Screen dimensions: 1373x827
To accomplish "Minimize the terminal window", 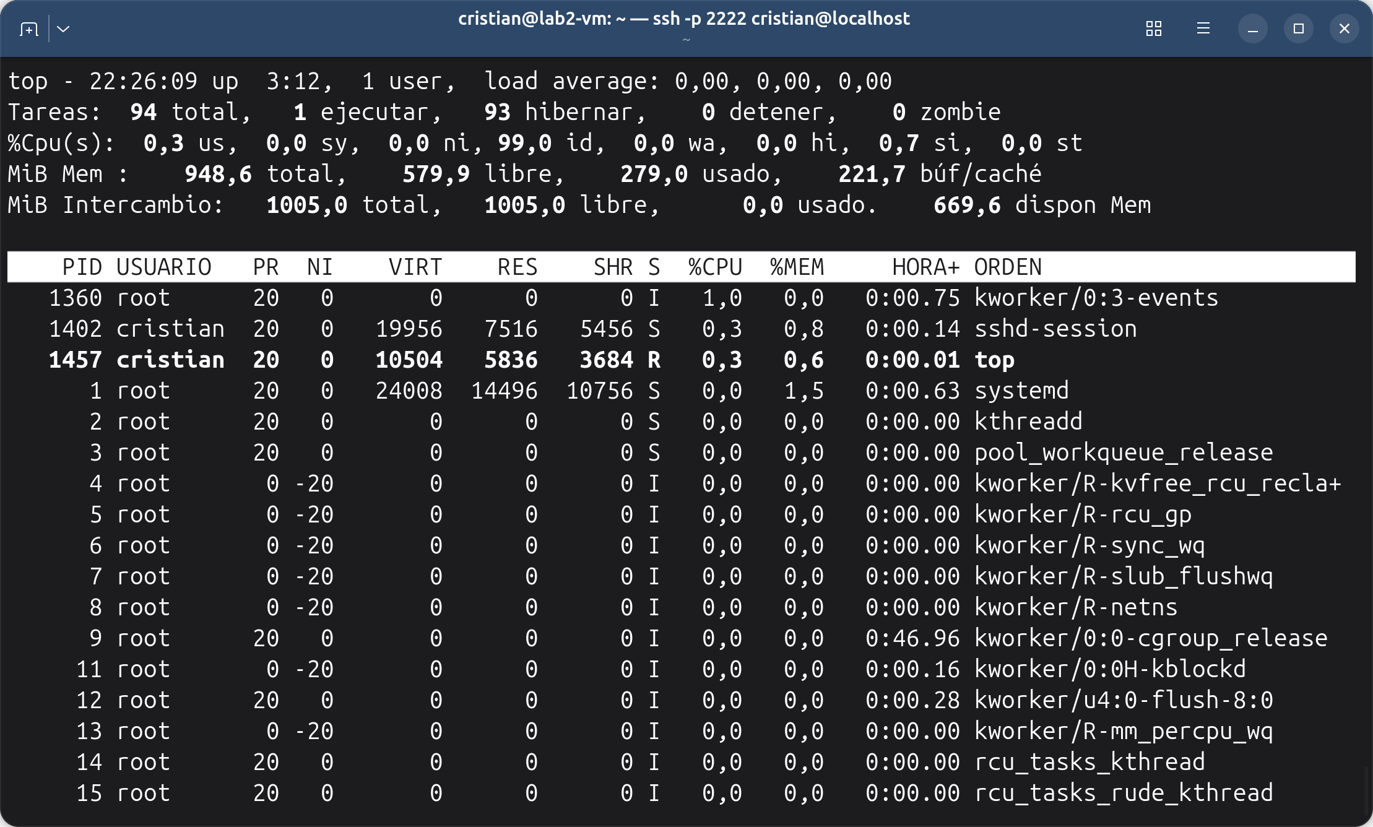I will pos(1253,28).
